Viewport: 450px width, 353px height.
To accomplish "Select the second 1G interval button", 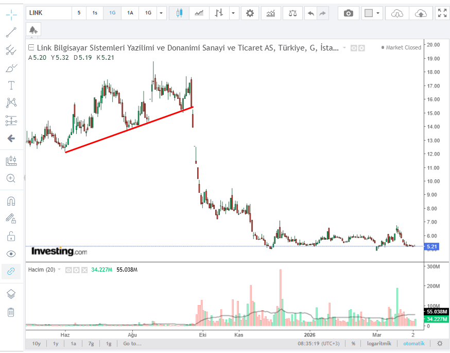I will (148, 13).
